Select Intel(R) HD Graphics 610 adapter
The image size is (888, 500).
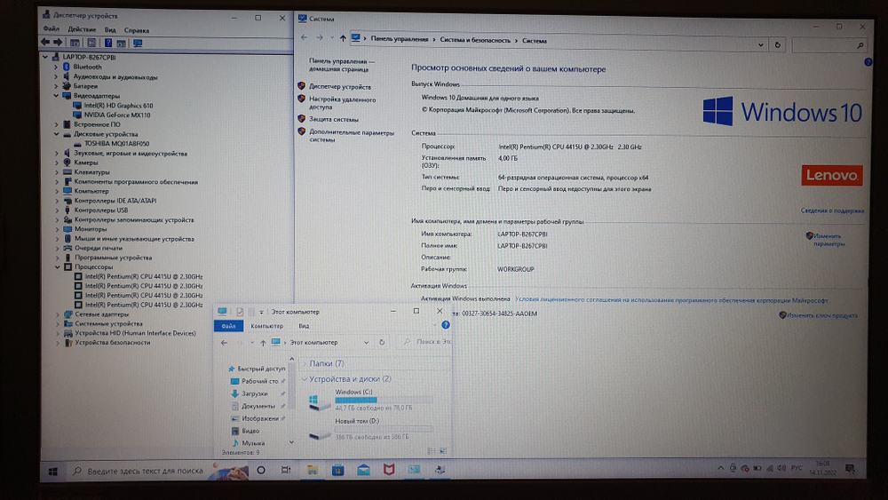pyautogui.click(x=118, y=106)
